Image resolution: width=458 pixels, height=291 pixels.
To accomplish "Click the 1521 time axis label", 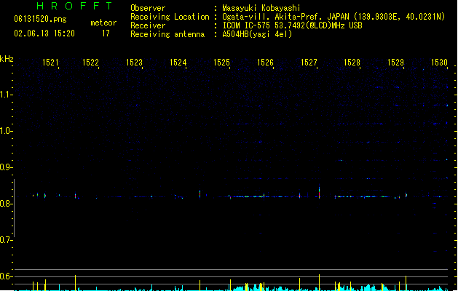I will click(x=50, y=62).
